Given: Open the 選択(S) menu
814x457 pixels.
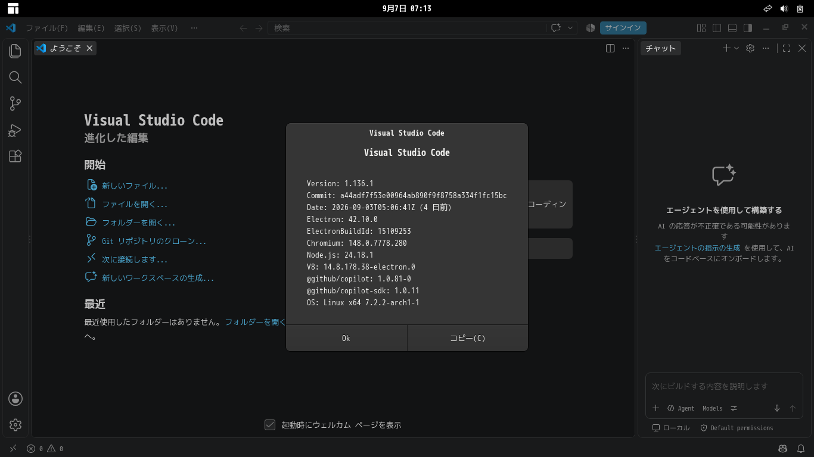Looking at the screenshot, I should (x=128, y=28).
